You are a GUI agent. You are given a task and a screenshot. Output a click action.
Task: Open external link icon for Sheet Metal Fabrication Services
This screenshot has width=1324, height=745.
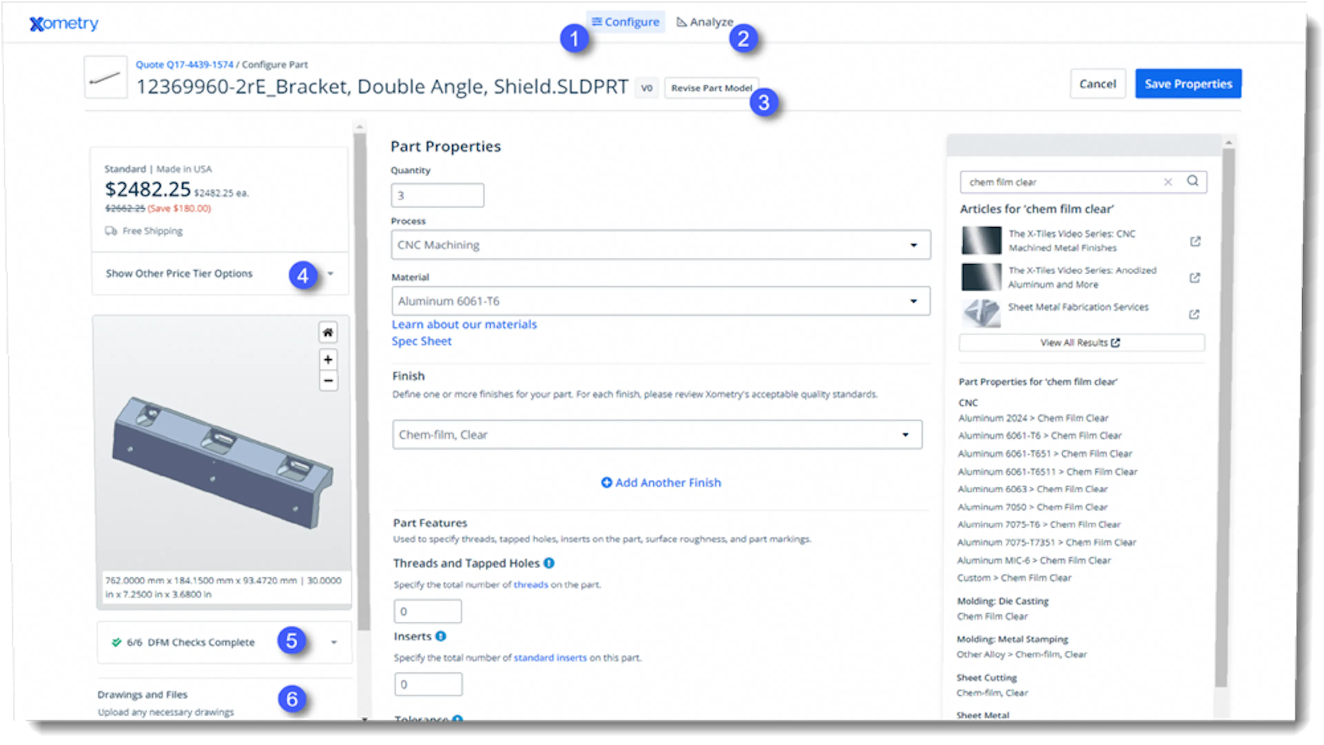[x=1194, y=314]
